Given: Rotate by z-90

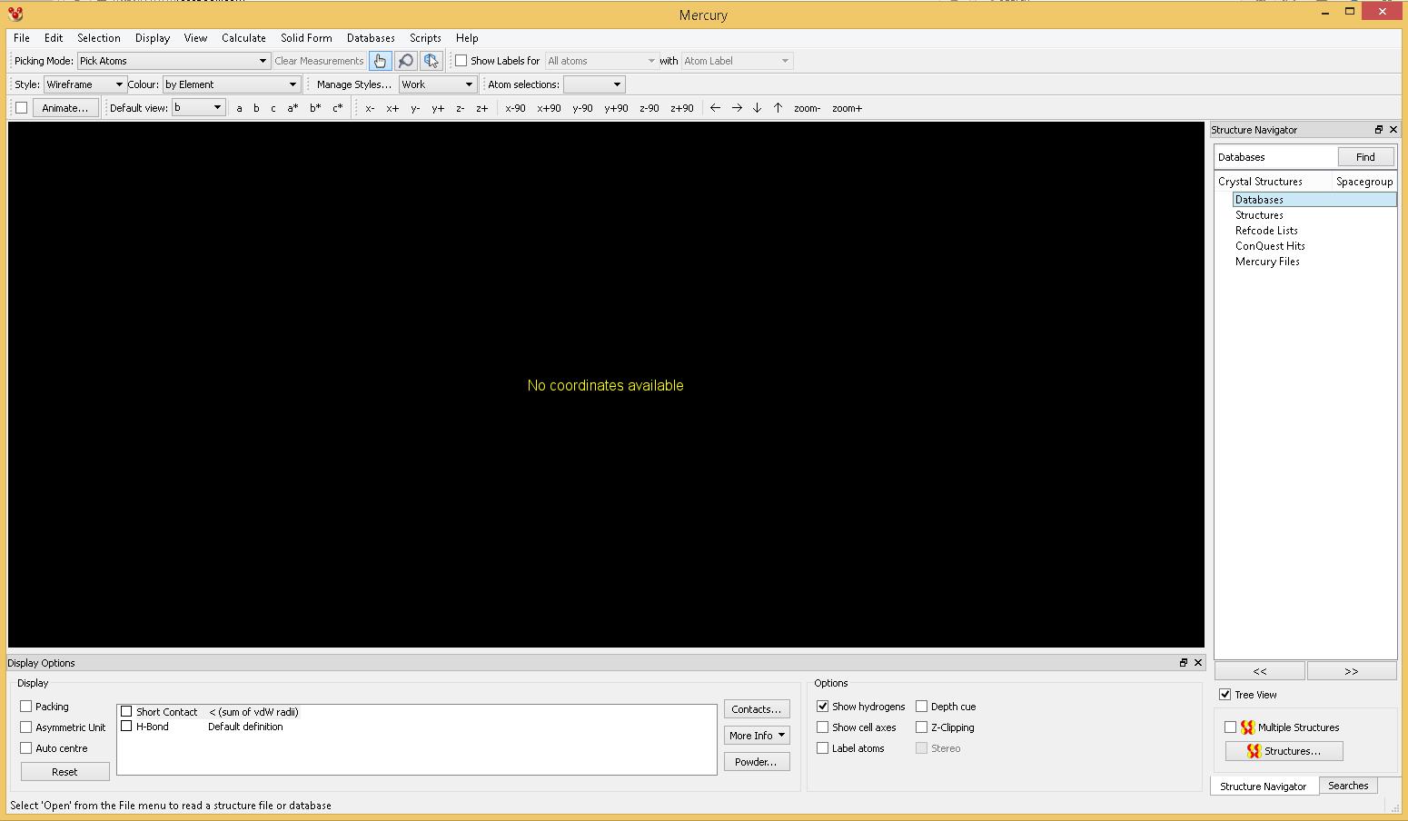Looking at the screenshot, I should point(649,108).
